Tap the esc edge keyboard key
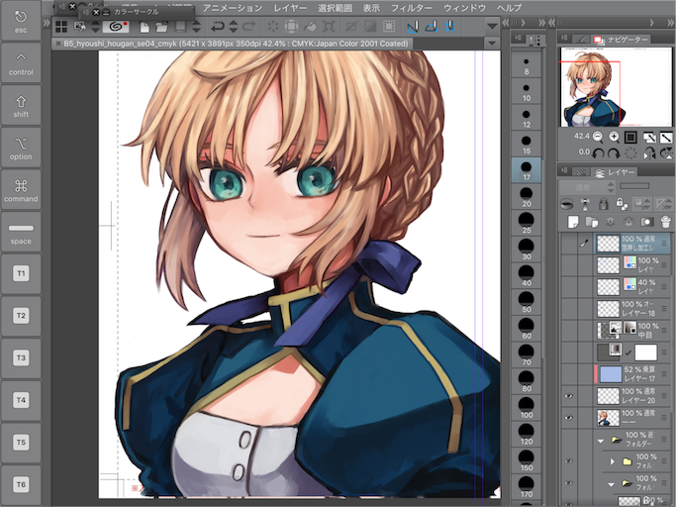Screen dimensions: 676x507 pyautogui.click(x=21, y=21)
